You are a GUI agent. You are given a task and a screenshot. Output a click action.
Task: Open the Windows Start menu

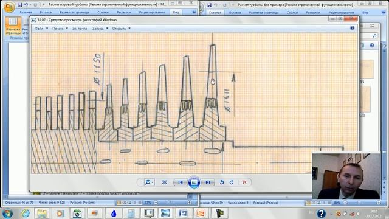tap(7, 214)
